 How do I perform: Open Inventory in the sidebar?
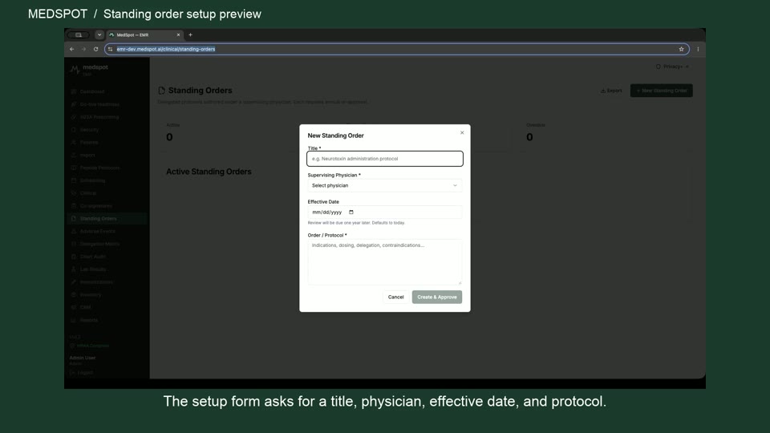[91, 294]
